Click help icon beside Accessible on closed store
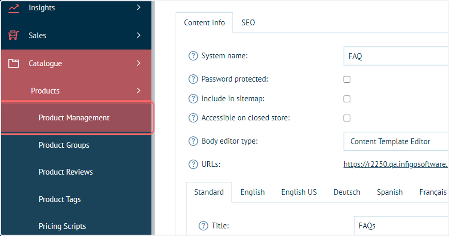 pos(193,118)
